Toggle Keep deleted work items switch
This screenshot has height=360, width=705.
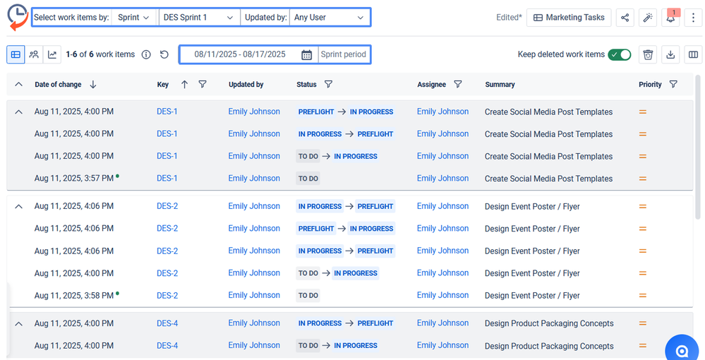[x=620, y=54]
